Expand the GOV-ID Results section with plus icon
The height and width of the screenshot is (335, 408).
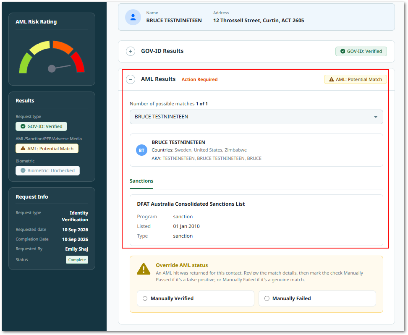131,51
